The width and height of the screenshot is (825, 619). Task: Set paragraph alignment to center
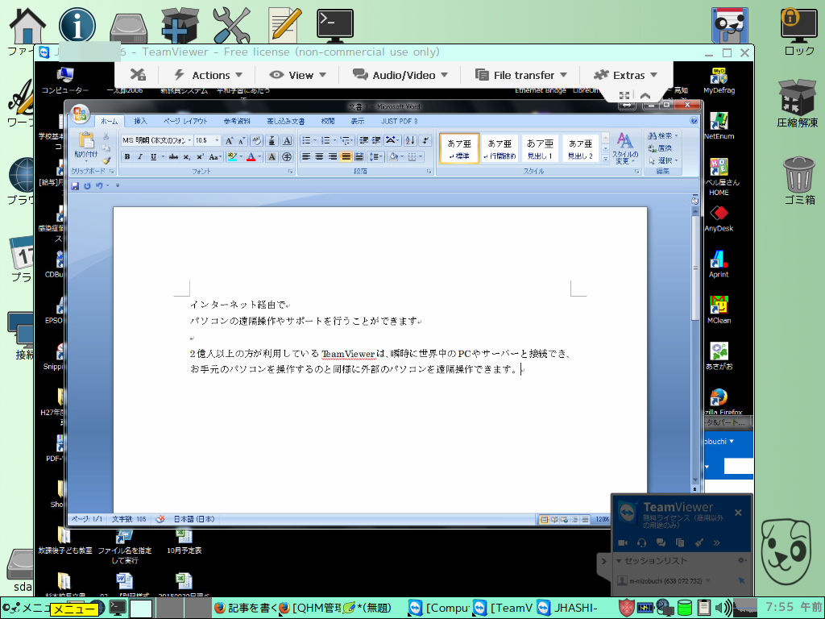point(319,157)
